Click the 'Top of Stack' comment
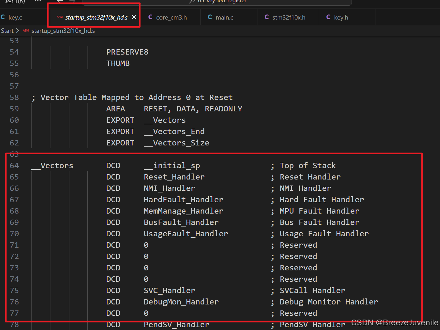 pos(308,166)
